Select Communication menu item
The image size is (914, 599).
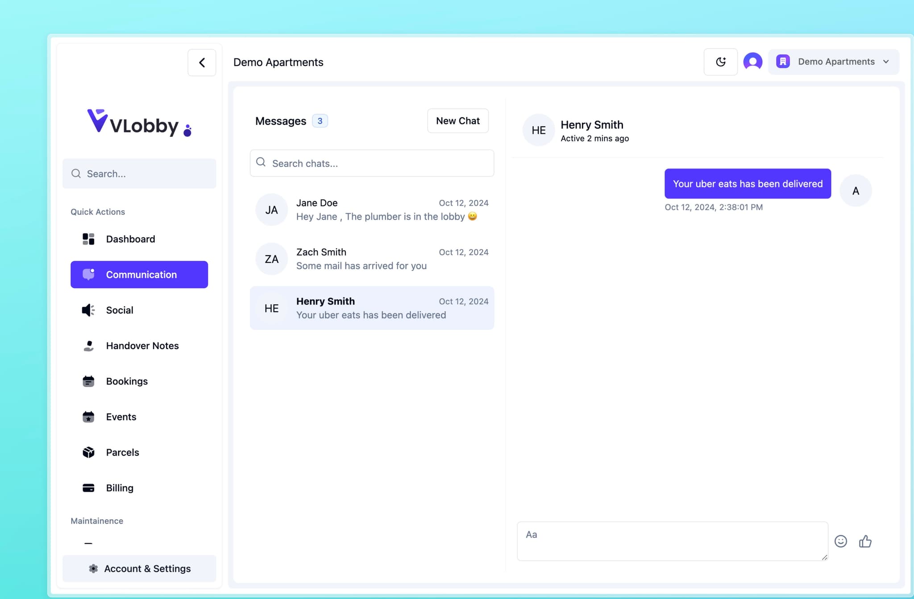point(139,274)
